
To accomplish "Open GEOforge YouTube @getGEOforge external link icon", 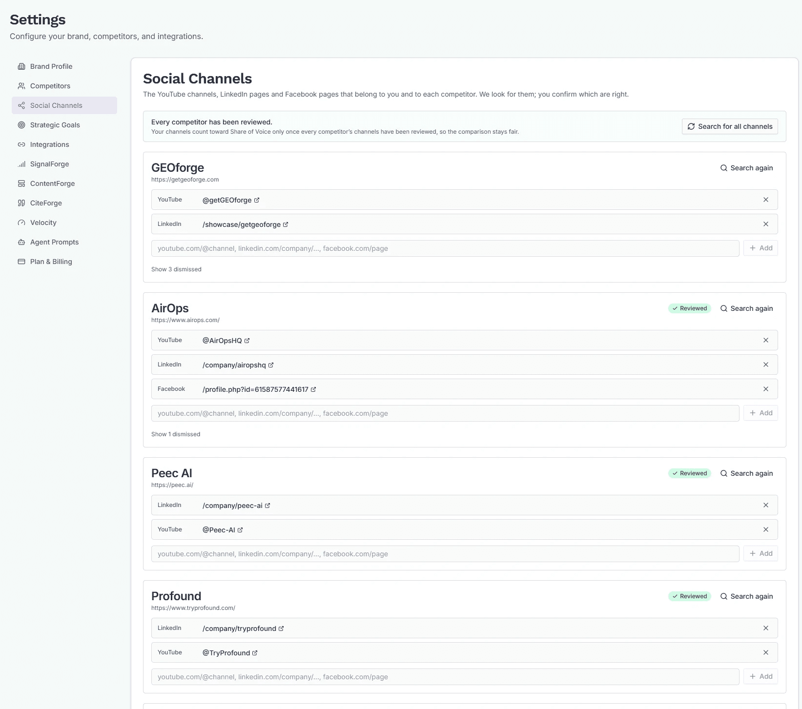I will (257, 200).
